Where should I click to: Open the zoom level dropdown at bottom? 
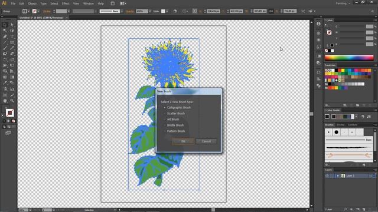30,210
